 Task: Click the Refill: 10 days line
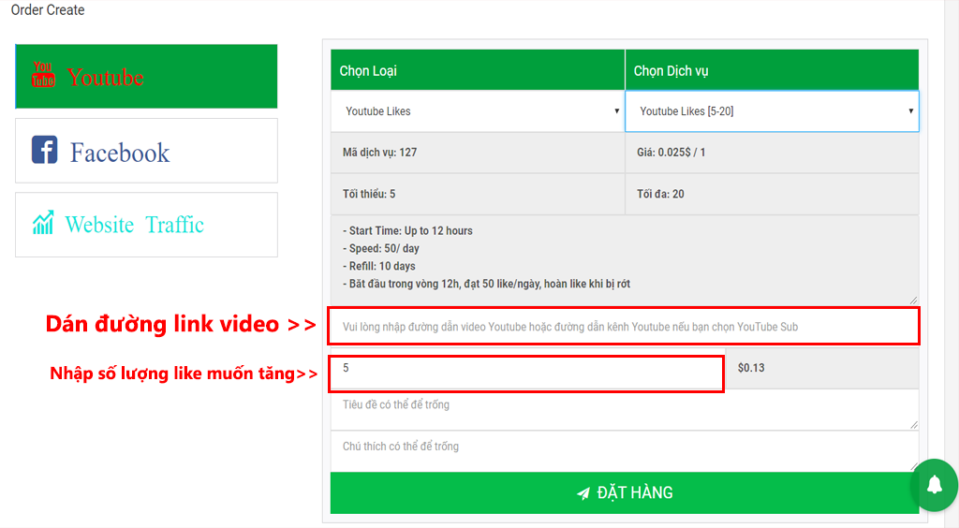[x=379, y=266]
